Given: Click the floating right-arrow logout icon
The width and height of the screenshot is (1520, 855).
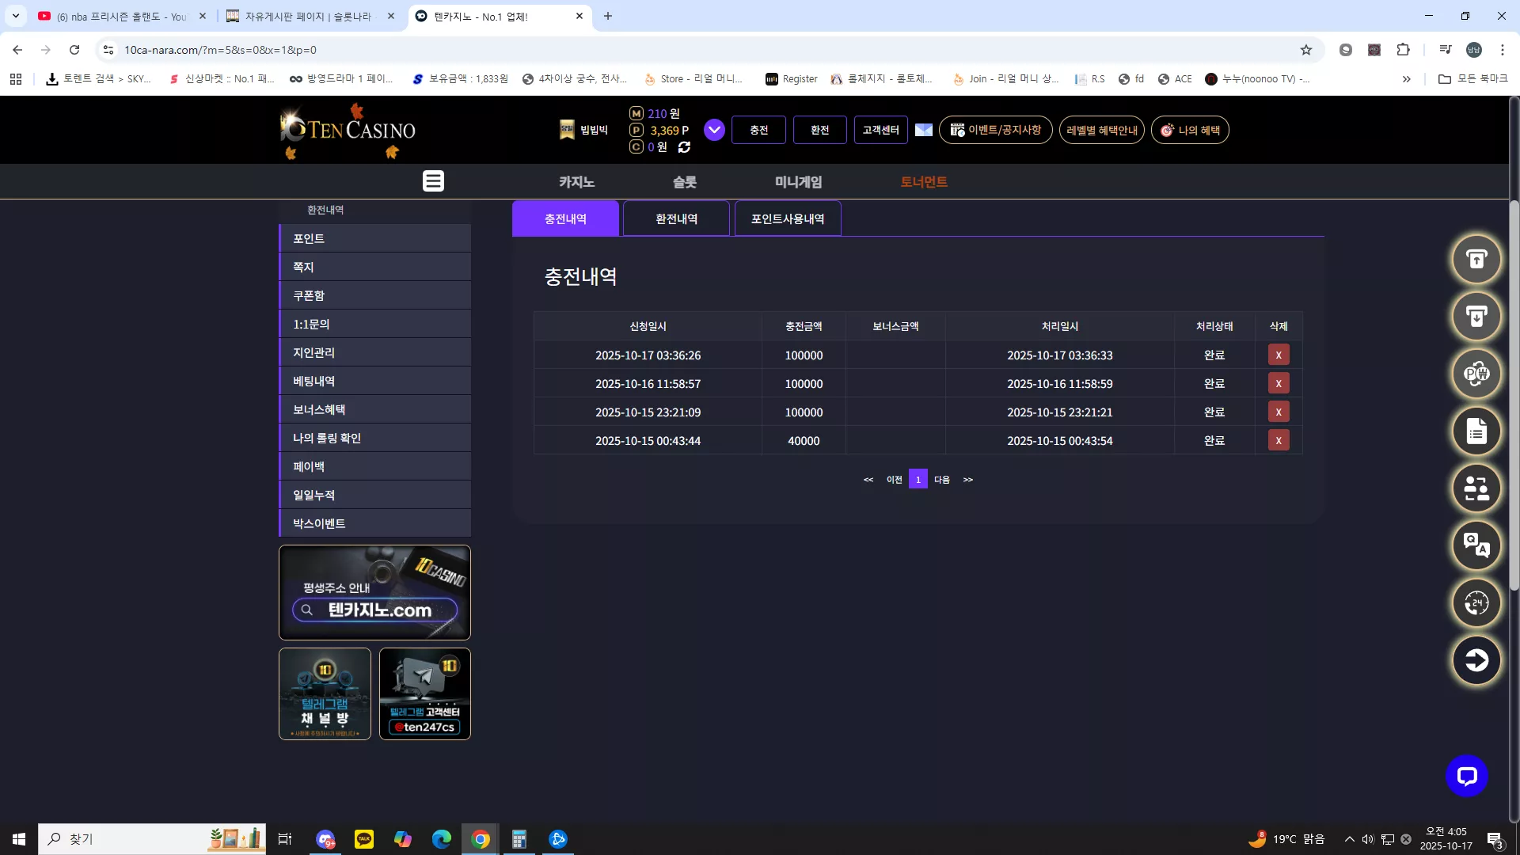Looking at the screenshot, I should (1476, 659).
